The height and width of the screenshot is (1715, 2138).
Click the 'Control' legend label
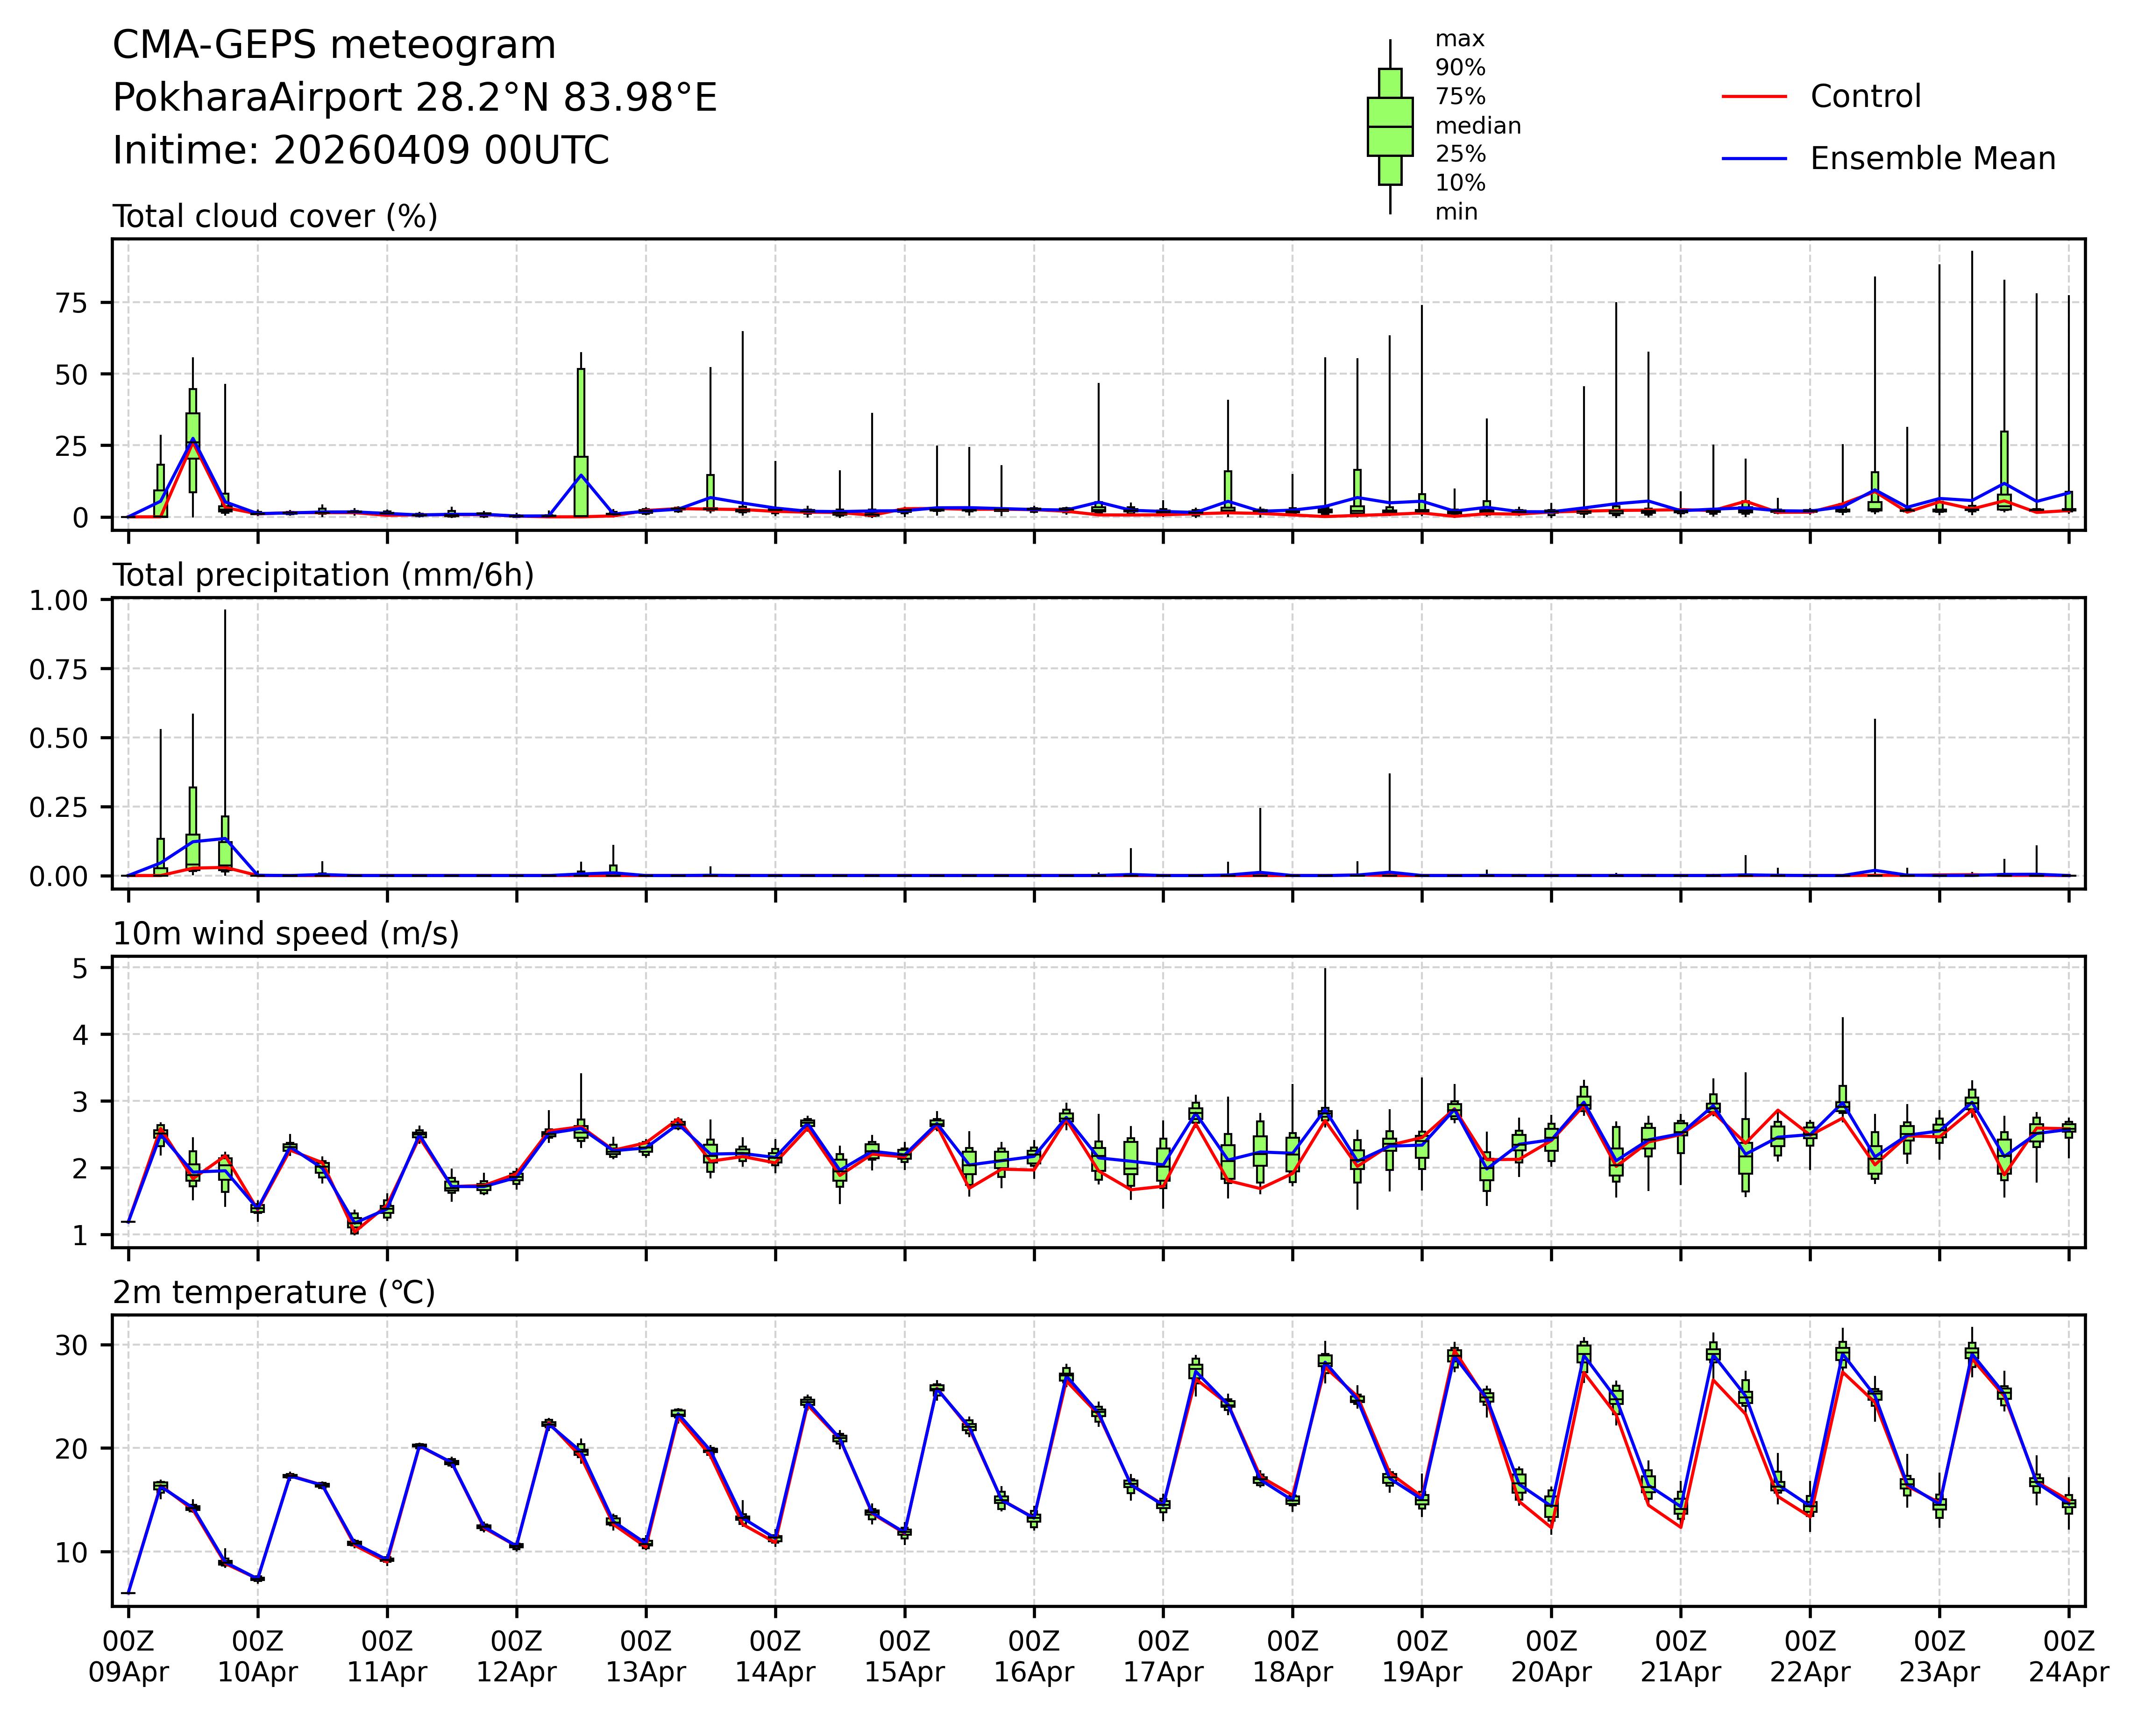pyautogui.click(x=1864, y=97)
